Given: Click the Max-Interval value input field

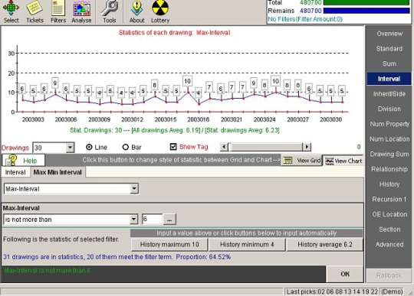Looking at the screenshot, I should (x=152, y=219).
